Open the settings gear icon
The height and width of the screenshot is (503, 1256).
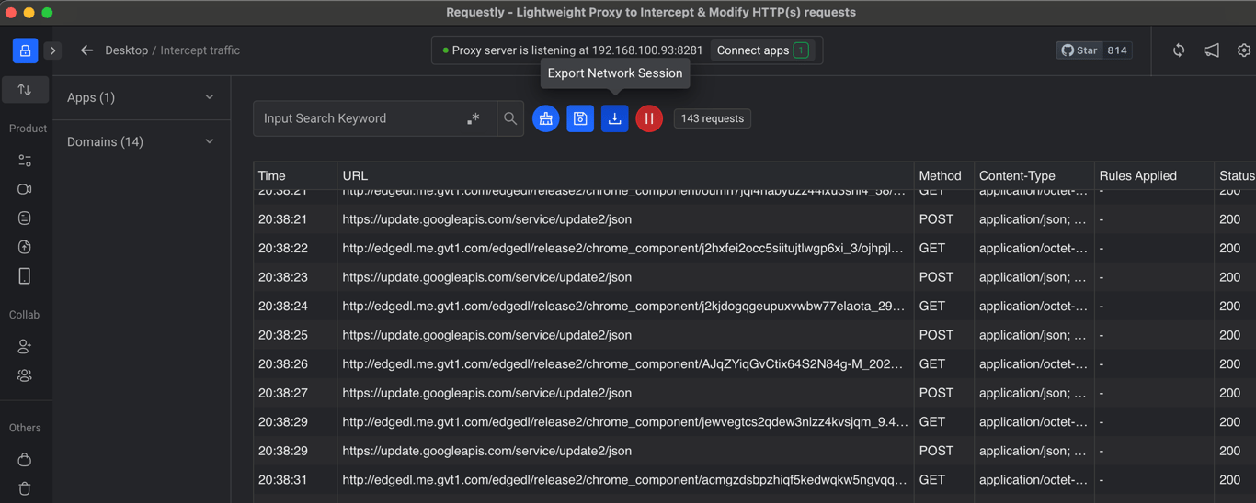(x=1244, y=50)
